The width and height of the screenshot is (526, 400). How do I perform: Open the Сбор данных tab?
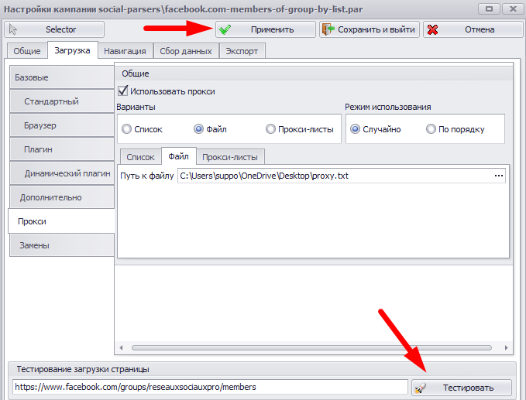(186, 51)
